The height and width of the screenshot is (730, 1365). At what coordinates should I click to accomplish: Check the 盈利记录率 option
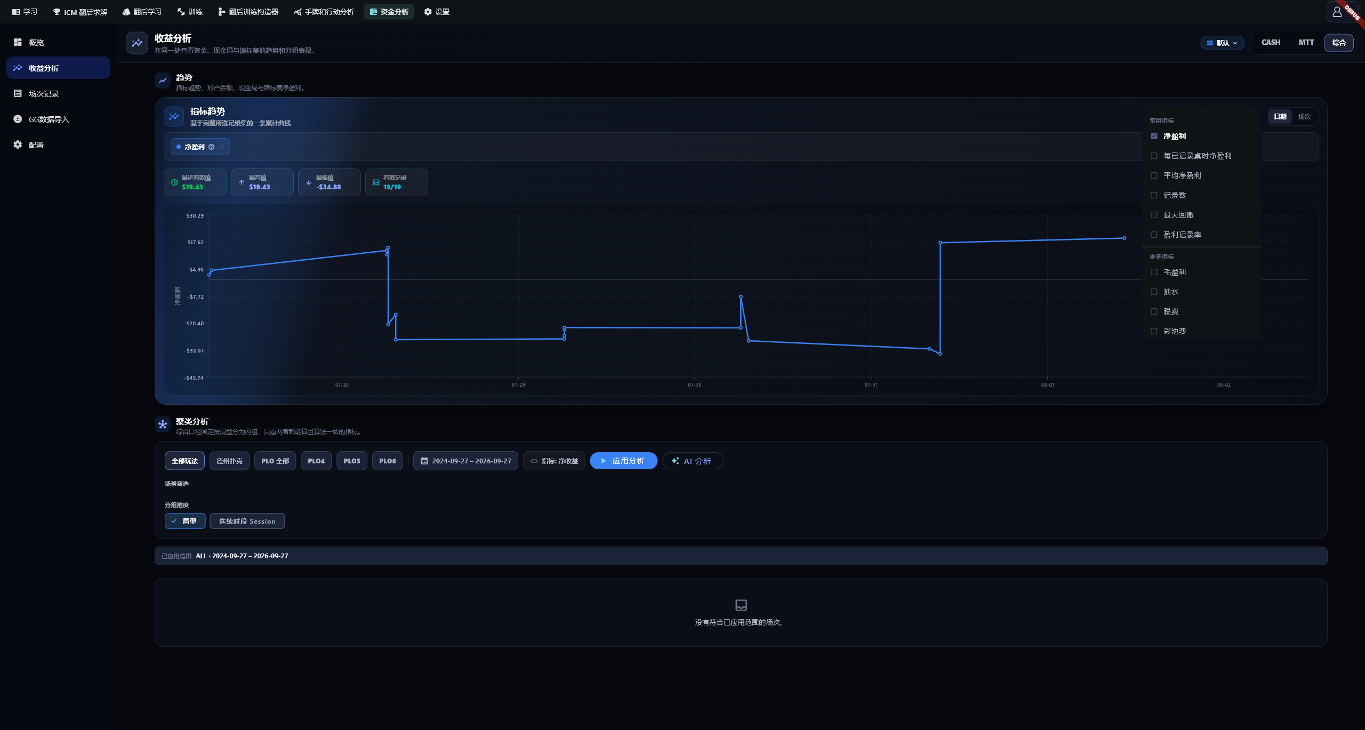1154,235
